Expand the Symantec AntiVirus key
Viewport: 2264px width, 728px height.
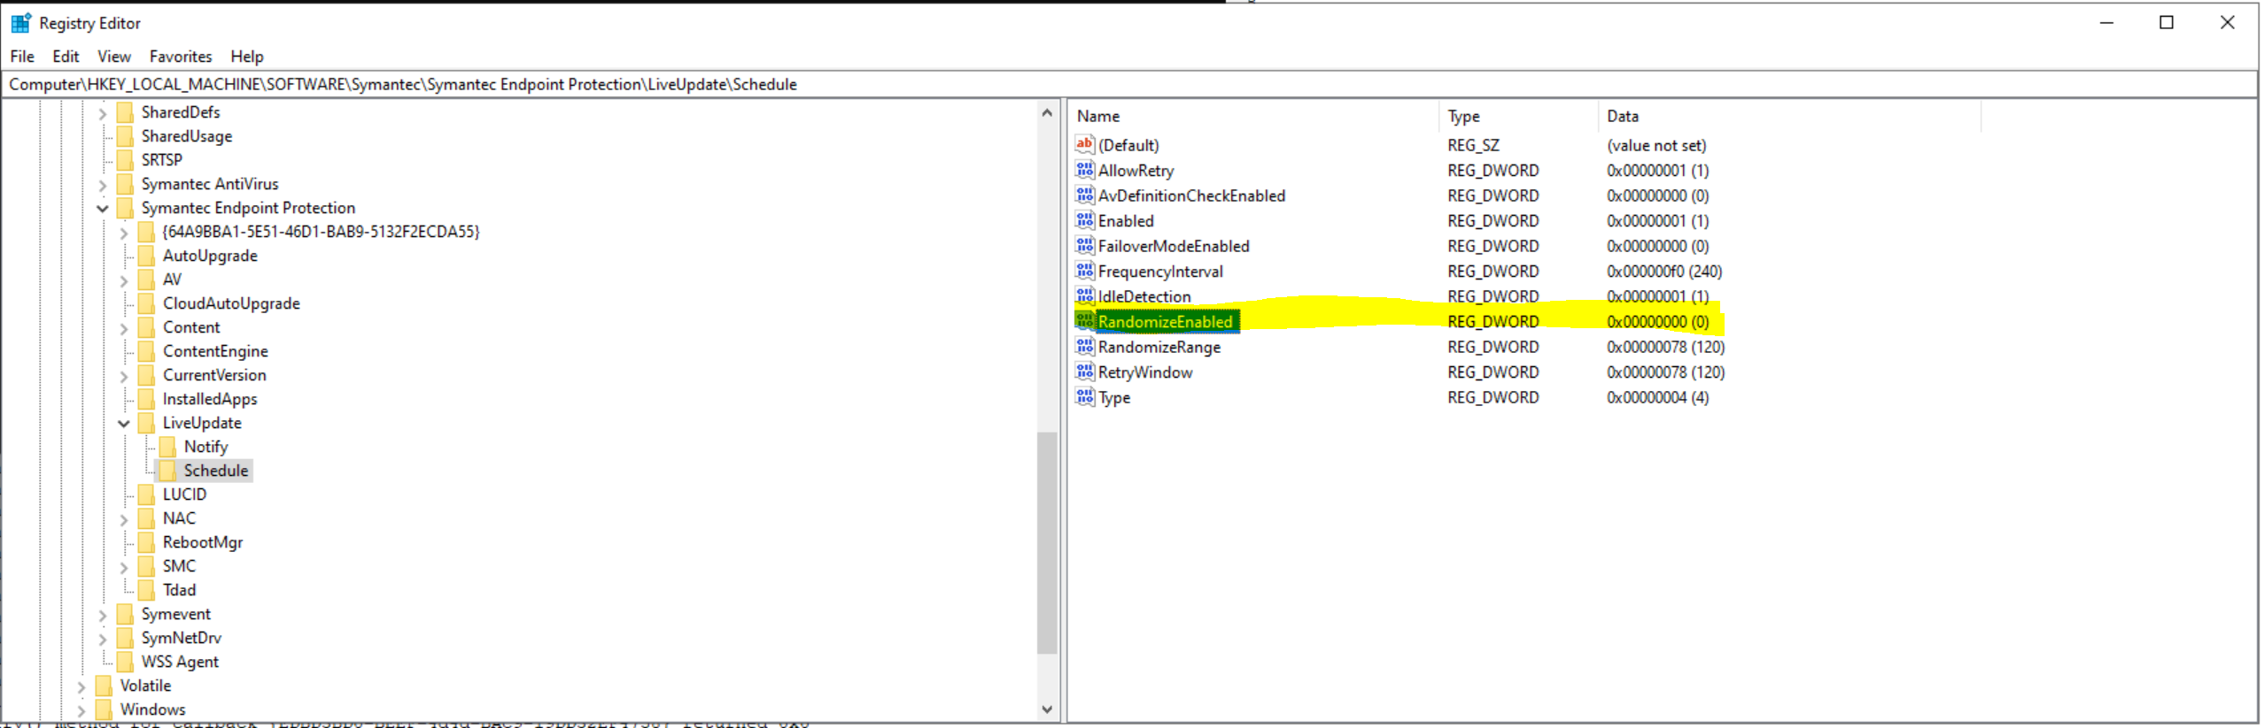(103, 185)
